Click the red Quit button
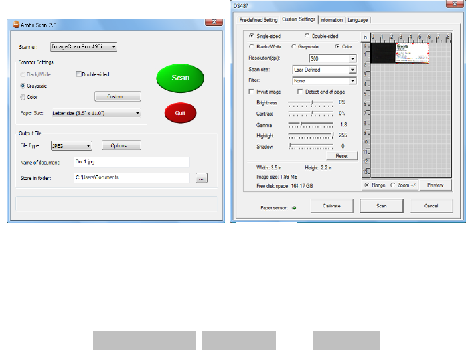The width and height of the screenshot is (466, 350). (x=180, y=113)
